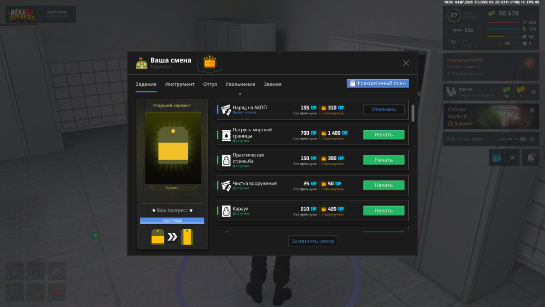Click the task list scrollbar

click(x=413, y=113)
